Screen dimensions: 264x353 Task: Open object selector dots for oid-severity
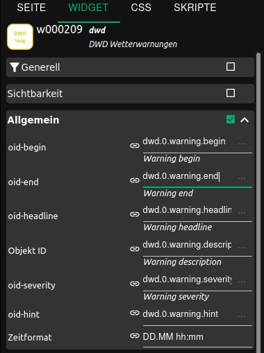click(242, 282)
